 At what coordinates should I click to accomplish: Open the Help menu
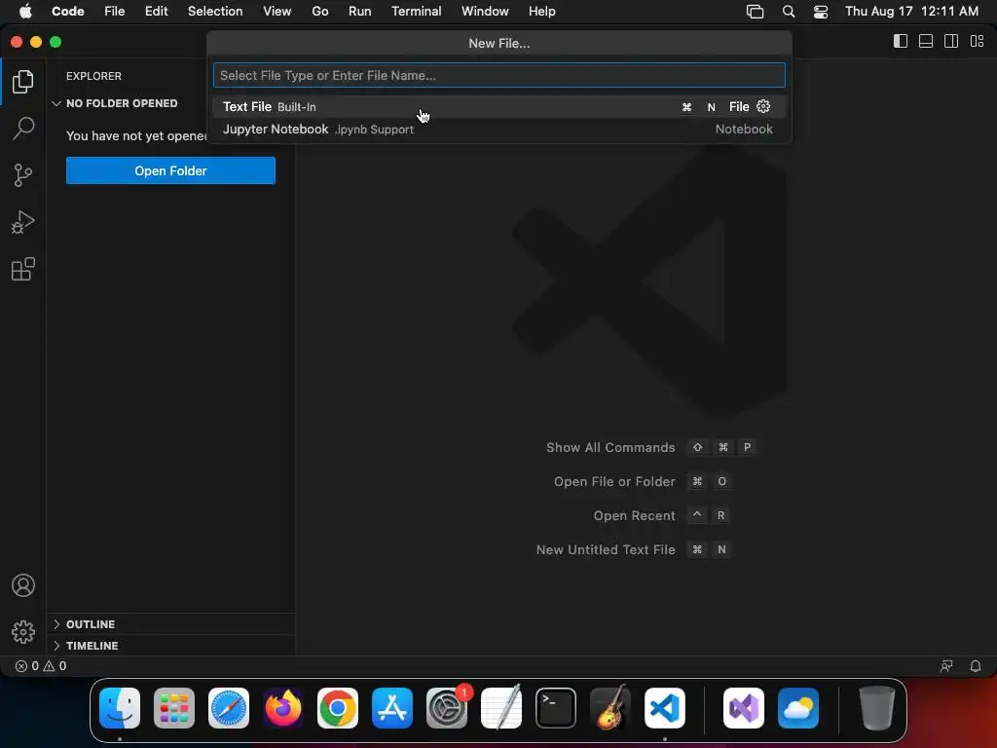pyautogui.click(x=541, y=11)
